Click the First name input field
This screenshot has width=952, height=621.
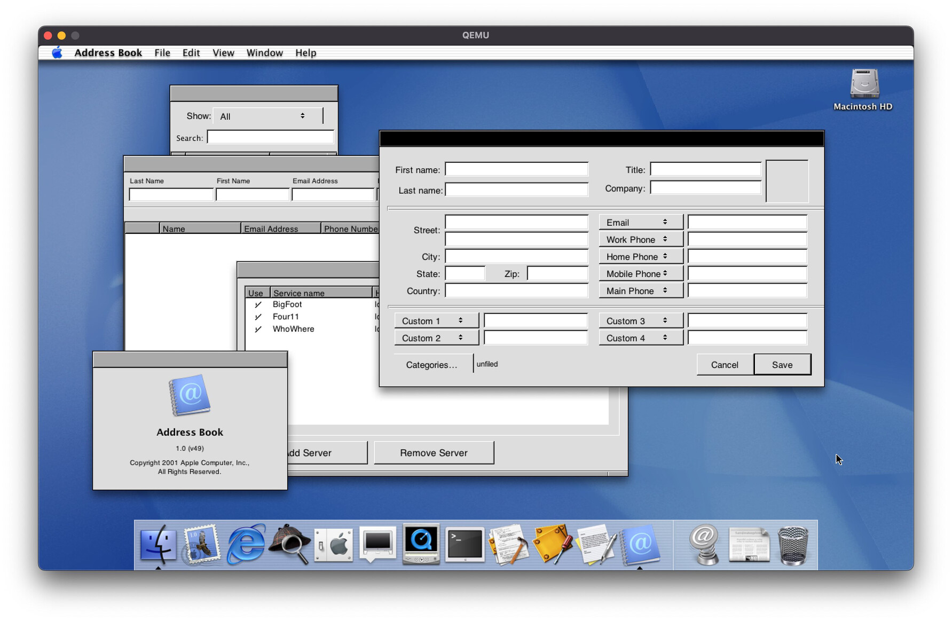click(516, 169)
